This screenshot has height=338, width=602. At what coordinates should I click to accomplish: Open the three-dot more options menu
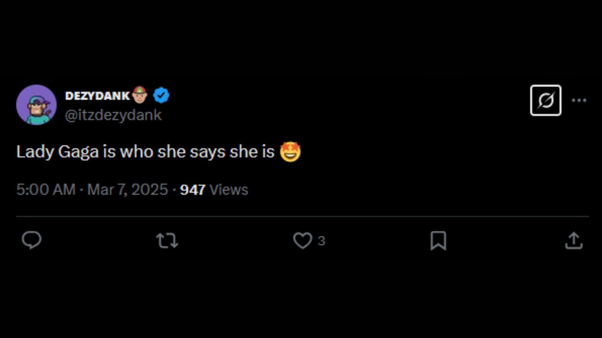point(579,100)
